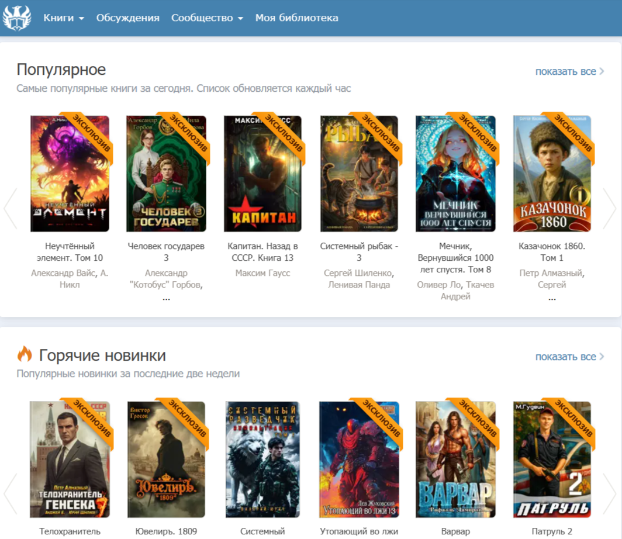Image resolution: width=622 pixels, height=539 pixels.
Task: Open authors Петр Алмазный, Сергей
Action: tap(552, 279)
